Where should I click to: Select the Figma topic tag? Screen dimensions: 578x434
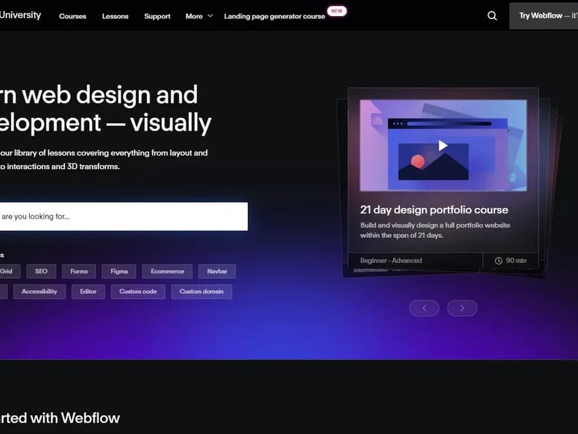coord(119,271)
